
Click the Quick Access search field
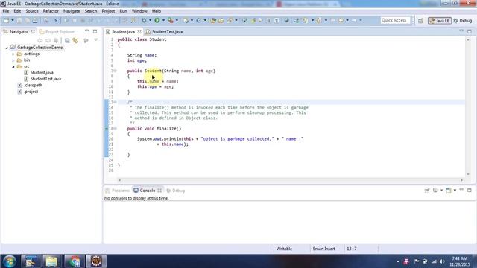point(395,20)
